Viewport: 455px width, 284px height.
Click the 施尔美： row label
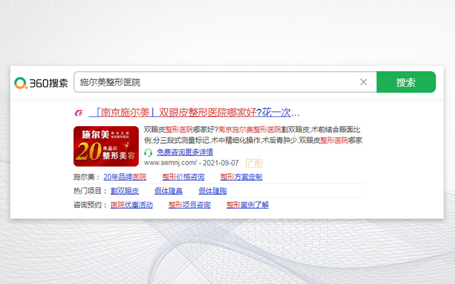[x=86, y=177]
